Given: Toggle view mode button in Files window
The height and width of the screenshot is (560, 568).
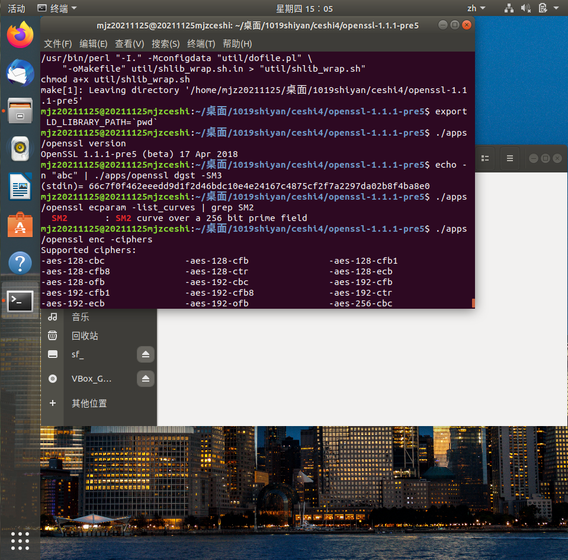Looking at the screenshot, I should click(485, 158).
